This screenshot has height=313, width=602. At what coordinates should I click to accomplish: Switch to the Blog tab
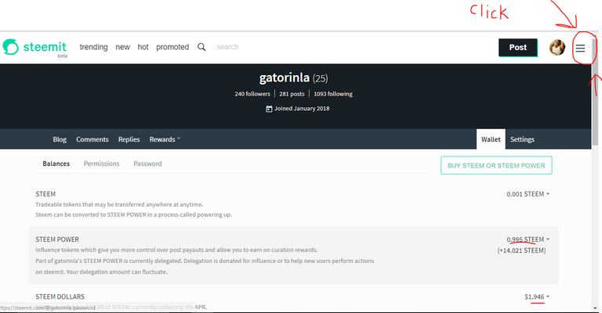click(60, 139)
